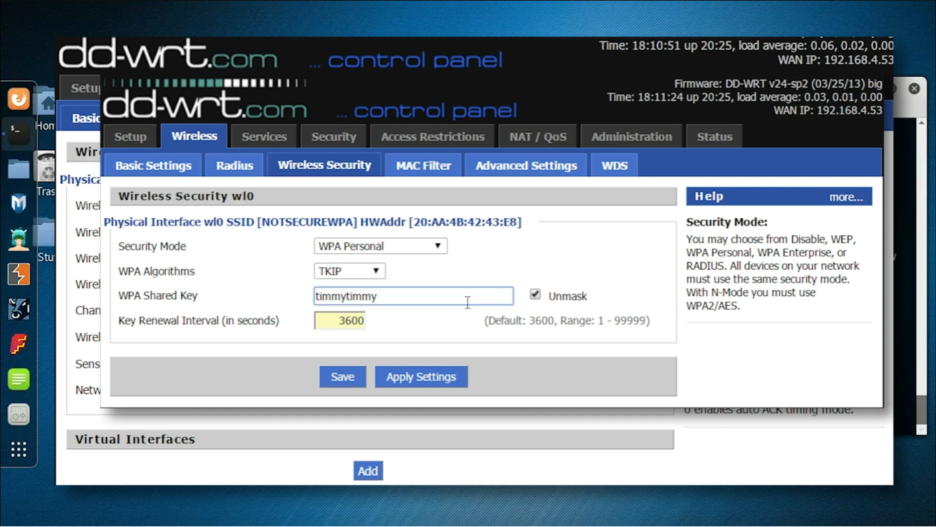
Task: Select the Wireless main tab
Action: click(194, 136)
